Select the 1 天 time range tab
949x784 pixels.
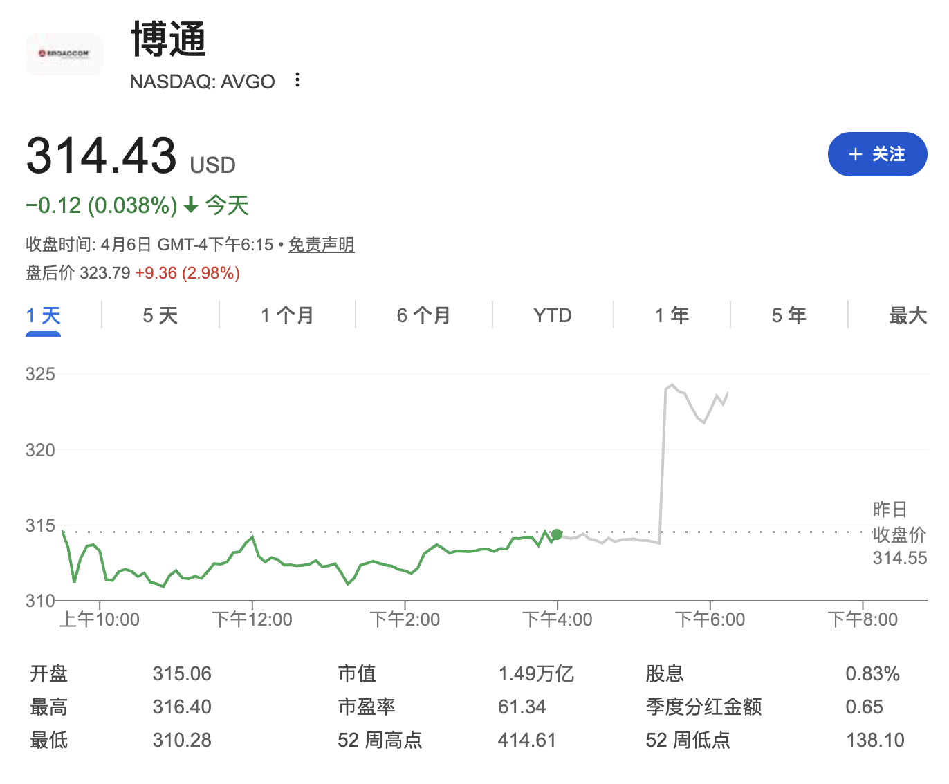[x=43, y=316]
